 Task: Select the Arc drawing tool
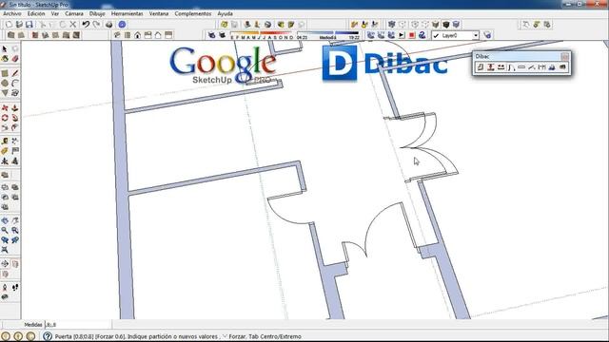tap(15, 83)
